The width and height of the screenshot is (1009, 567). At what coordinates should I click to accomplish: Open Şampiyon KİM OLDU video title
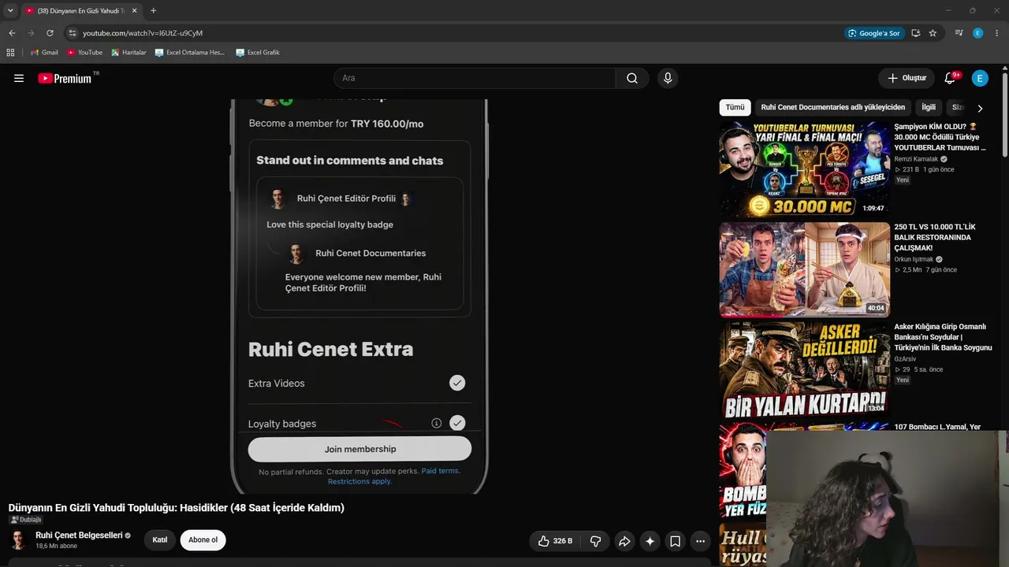(940, 137)
